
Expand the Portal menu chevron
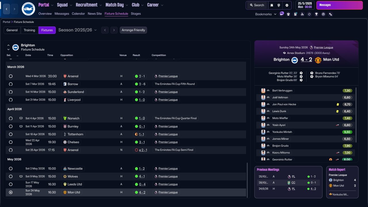click(x=52, y=5)
